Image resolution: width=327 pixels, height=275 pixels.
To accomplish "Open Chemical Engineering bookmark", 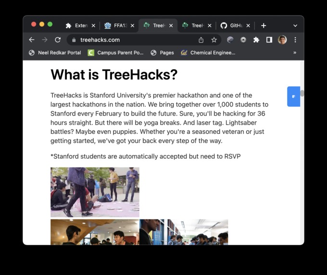I will pos(208,53).
